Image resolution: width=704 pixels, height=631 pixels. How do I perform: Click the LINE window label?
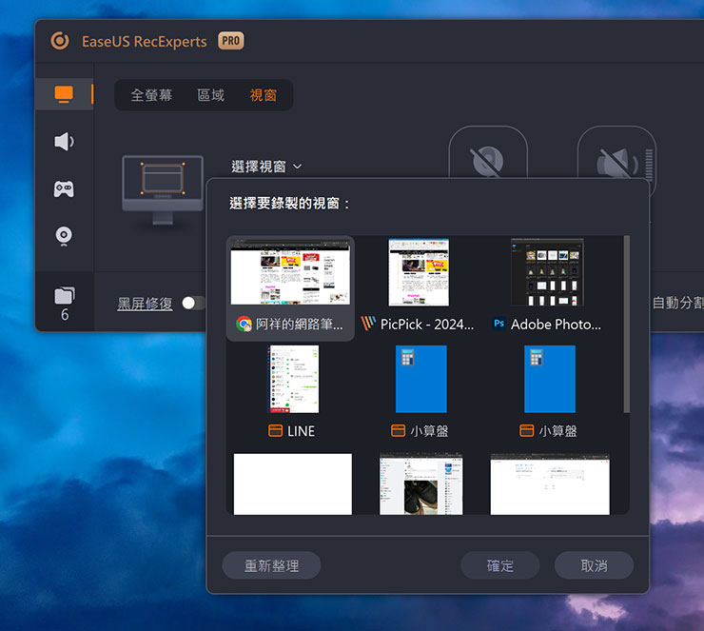[301, 431]
